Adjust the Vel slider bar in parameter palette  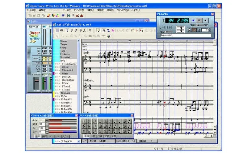63,128
